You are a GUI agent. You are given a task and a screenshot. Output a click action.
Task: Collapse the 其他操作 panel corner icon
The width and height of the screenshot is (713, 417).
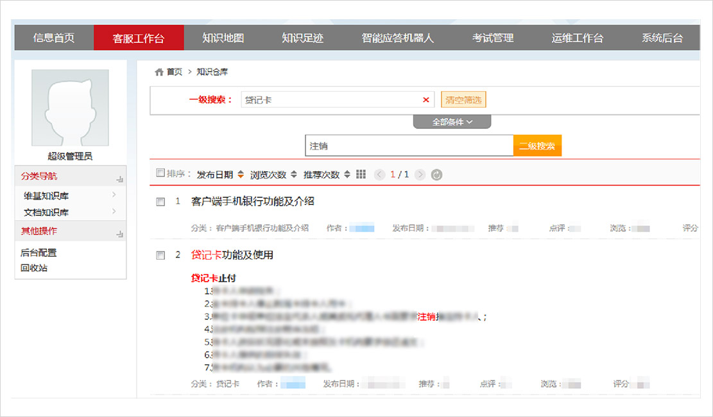(x=119, y=234)
